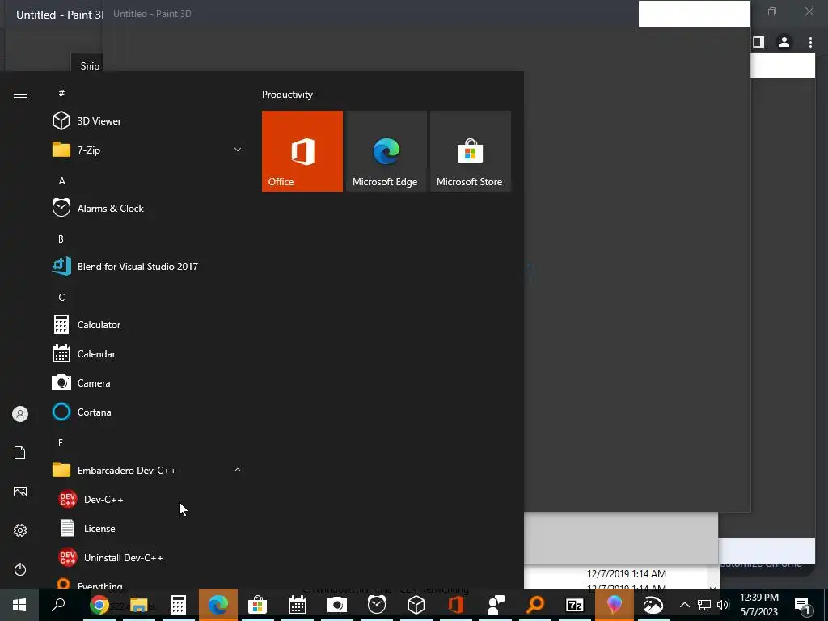Open 7-Zip from the taskbar
The height and width of the screenshot is (621, 828).
pyautogui.click(x=575, y=605)
